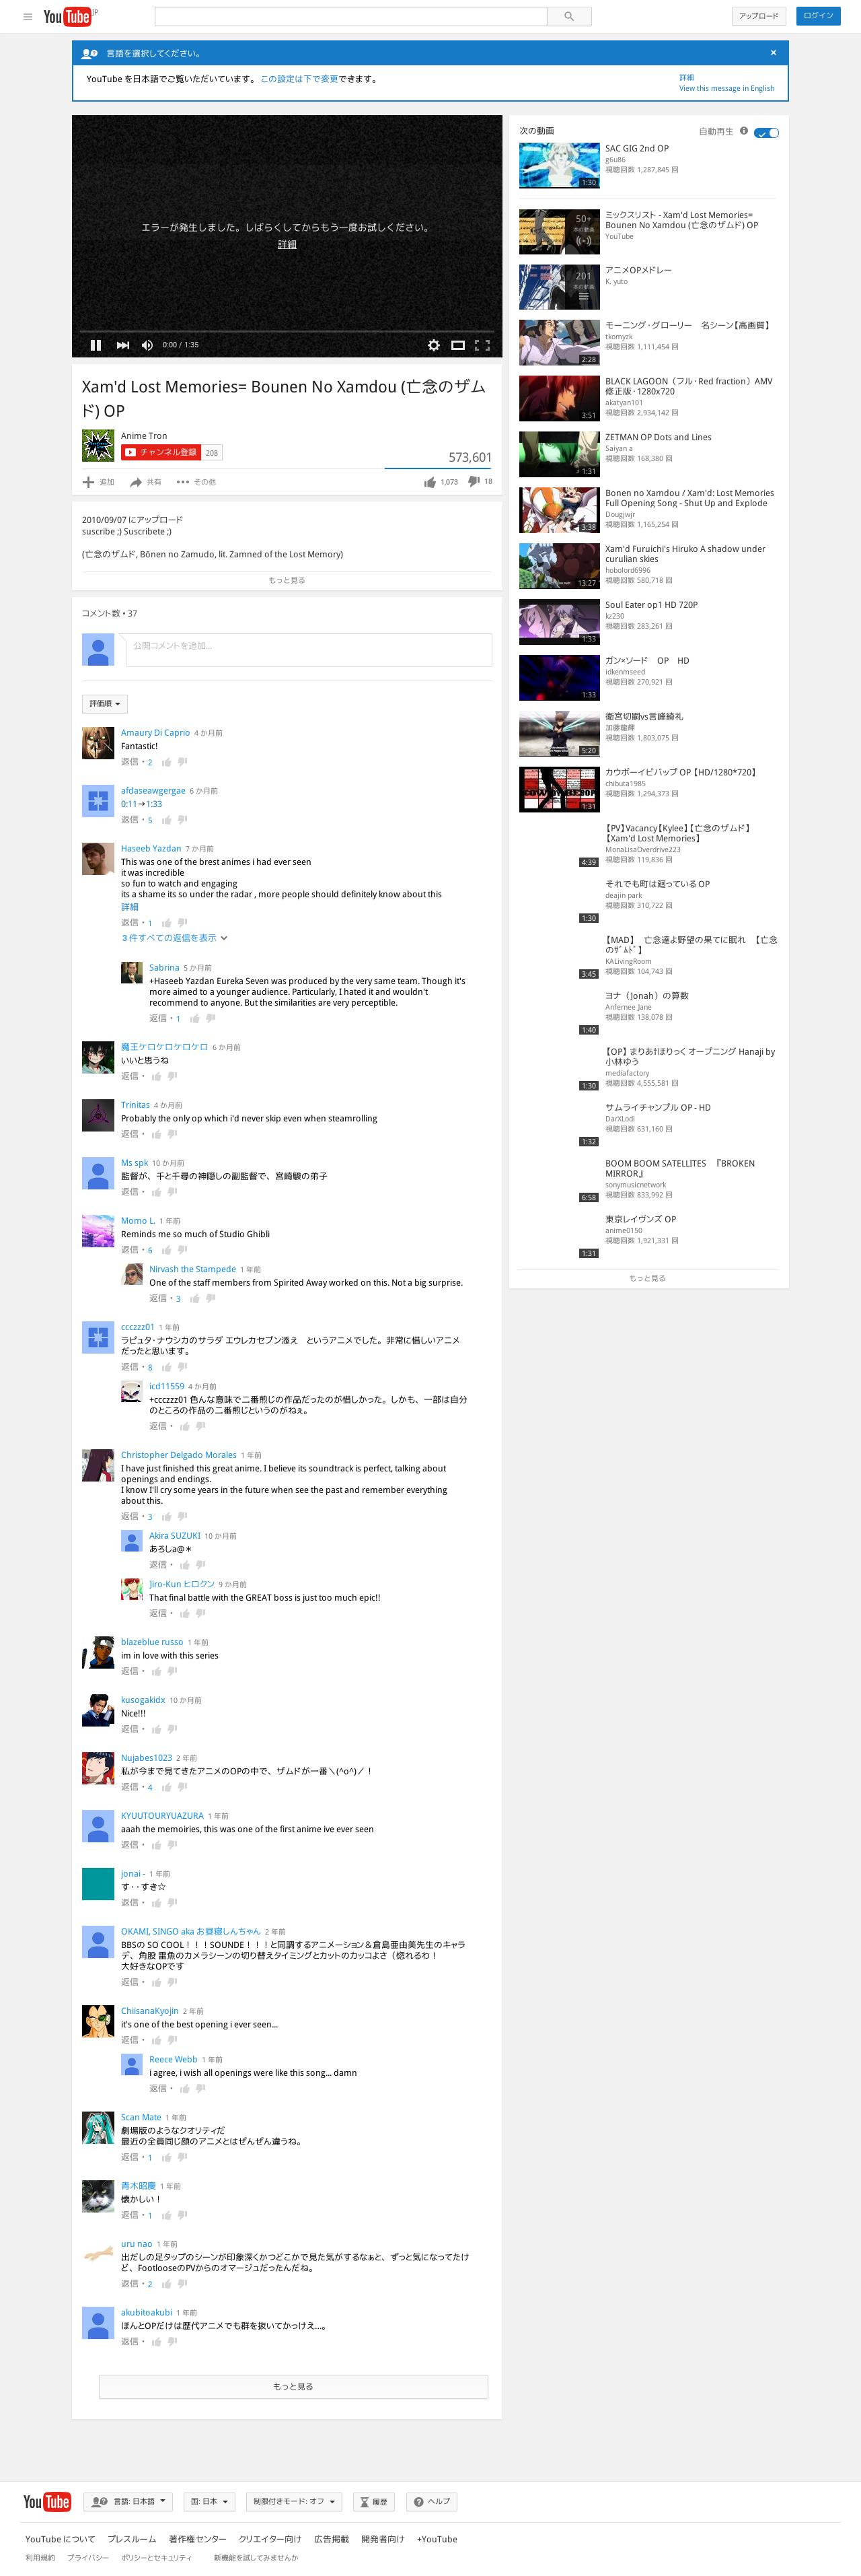
Task: Click the login button at top
Action: click(818, 16)
